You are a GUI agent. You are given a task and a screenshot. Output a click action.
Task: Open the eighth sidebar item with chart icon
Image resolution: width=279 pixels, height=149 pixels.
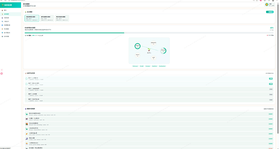point(11,36)
